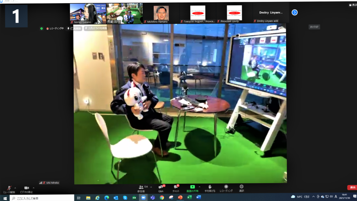This screenshot has width=357, height=201.
Task: Expand audio options caret beside mute
Action: [x=15, y=188]
